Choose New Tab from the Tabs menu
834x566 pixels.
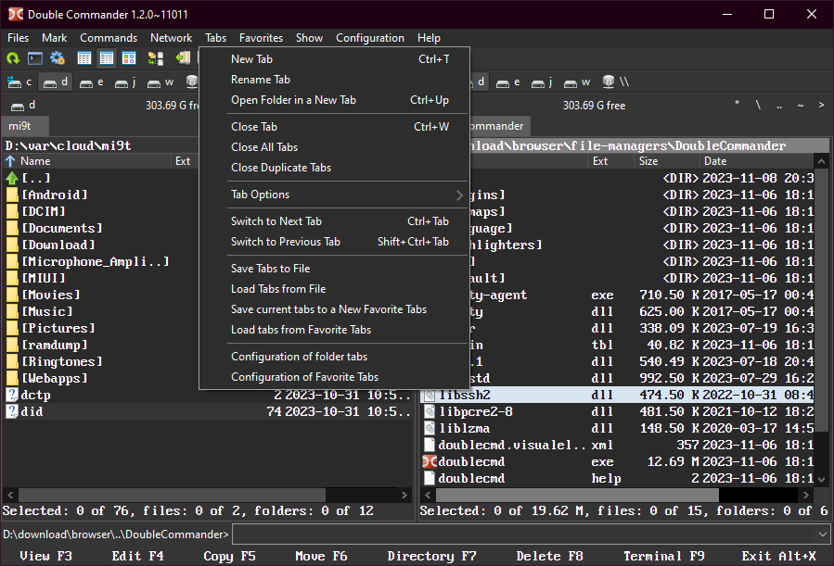pos(251,59)
